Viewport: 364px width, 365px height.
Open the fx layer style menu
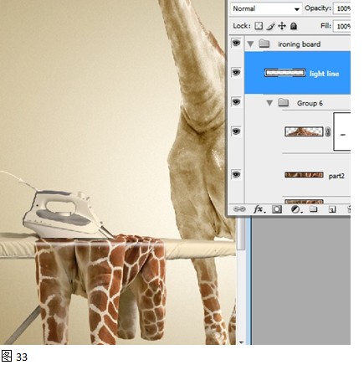(x=259, y=209)
